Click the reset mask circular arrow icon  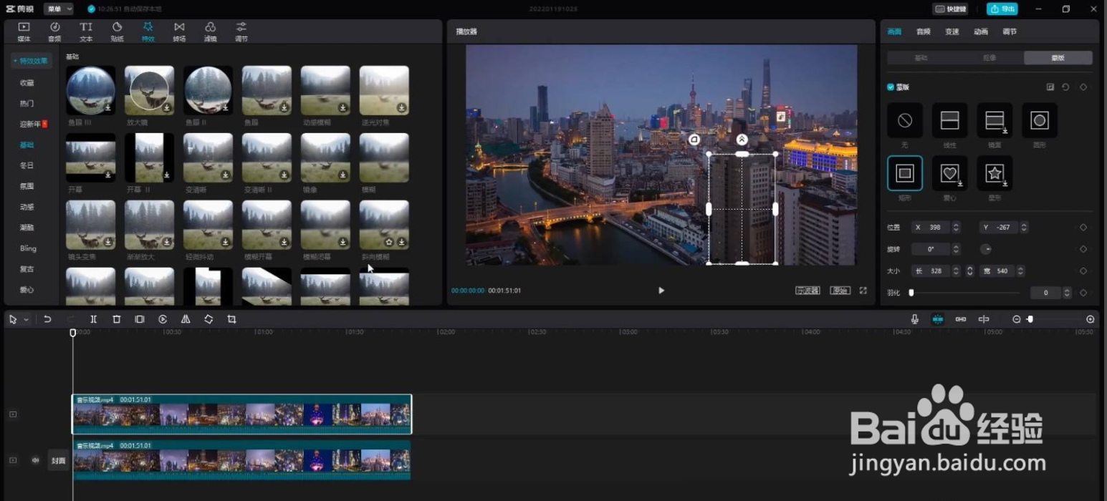1065,87
